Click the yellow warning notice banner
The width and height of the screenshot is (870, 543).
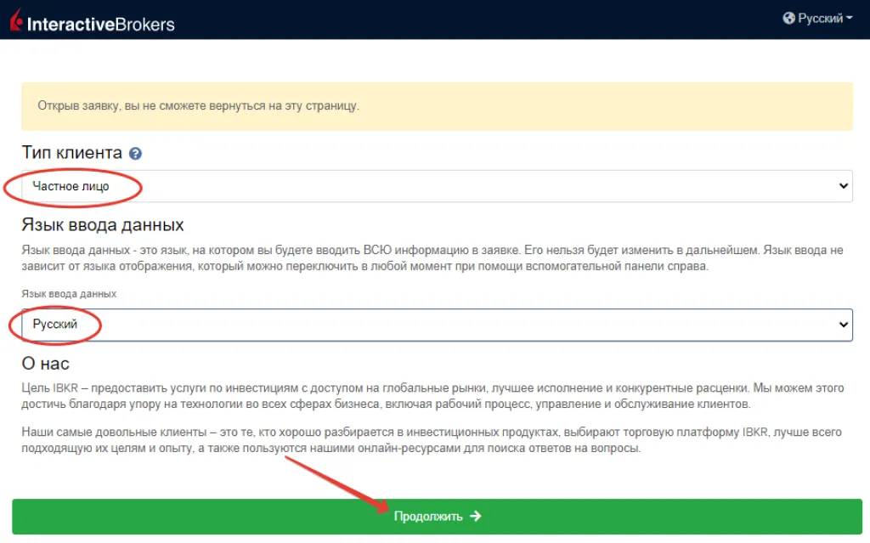[x=437, y=106]
